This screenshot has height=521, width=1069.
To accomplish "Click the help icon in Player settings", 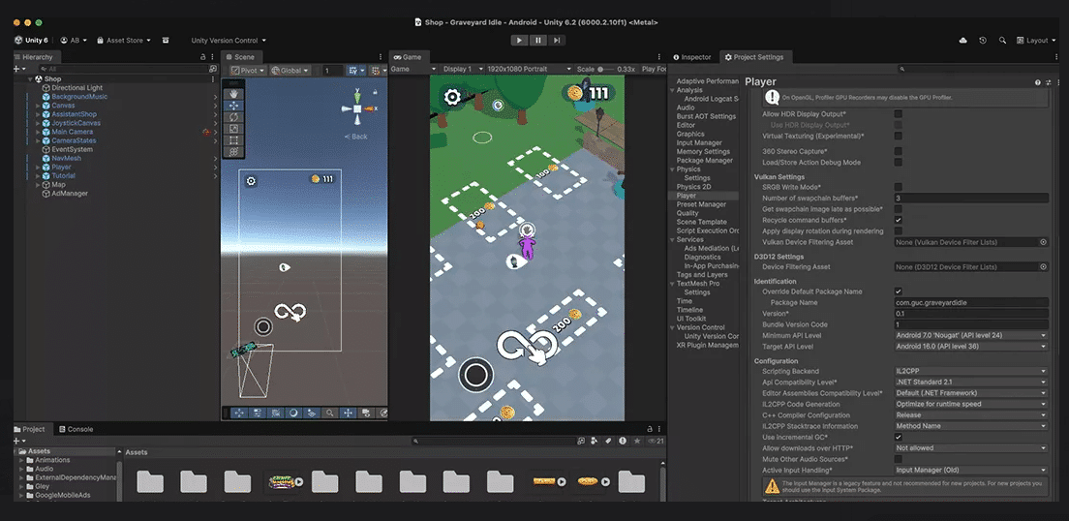I will (1038, 82).
